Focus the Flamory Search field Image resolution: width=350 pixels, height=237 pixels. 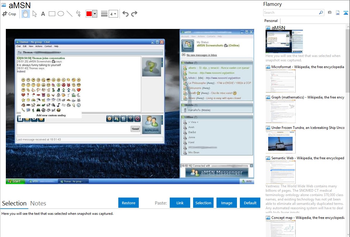click(x=291, y=13)
